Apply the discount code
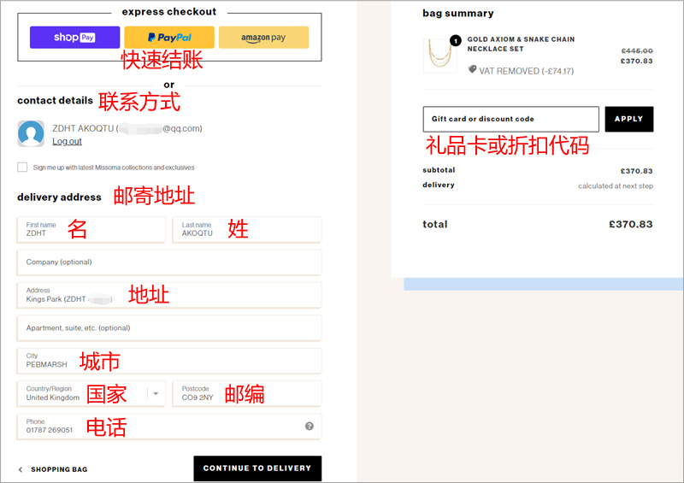This screenshot has height=483, width=684. 629,119
